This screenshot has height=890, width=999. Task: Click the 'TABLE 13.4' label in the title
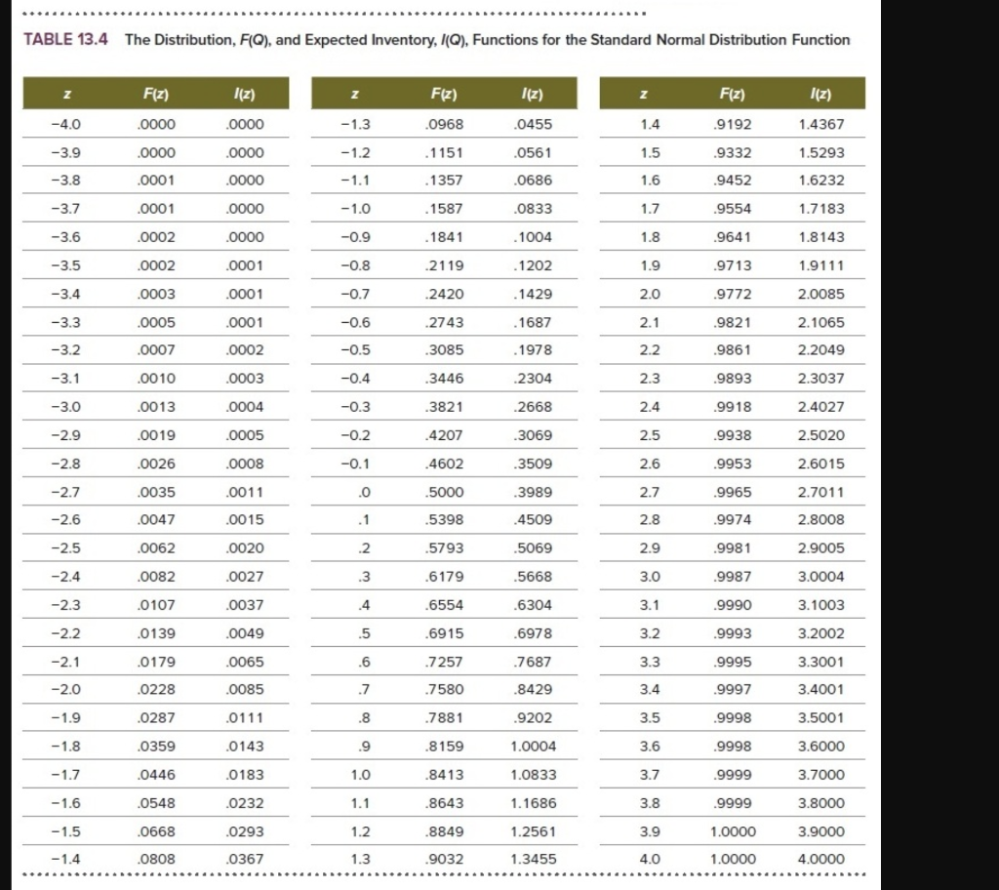click(x=65, y=40)
